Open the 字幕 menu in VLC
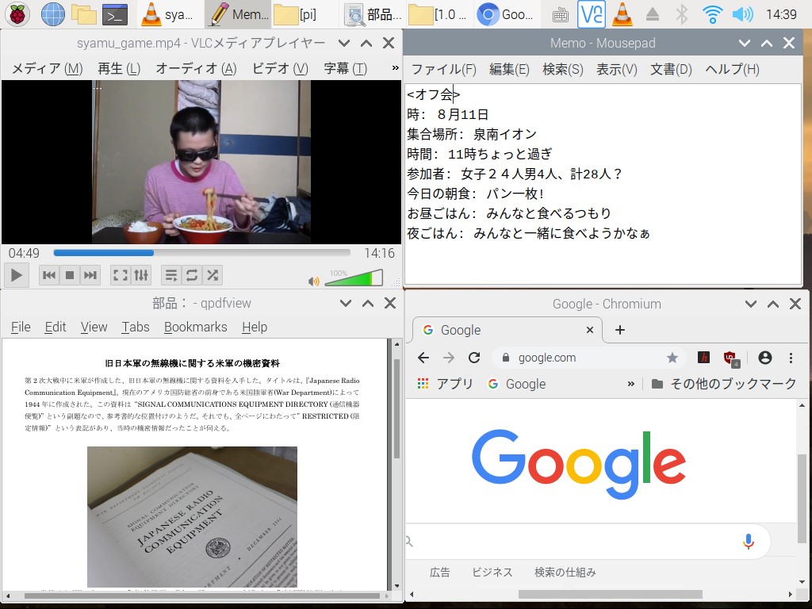812x609 pixels. point(346,68)
